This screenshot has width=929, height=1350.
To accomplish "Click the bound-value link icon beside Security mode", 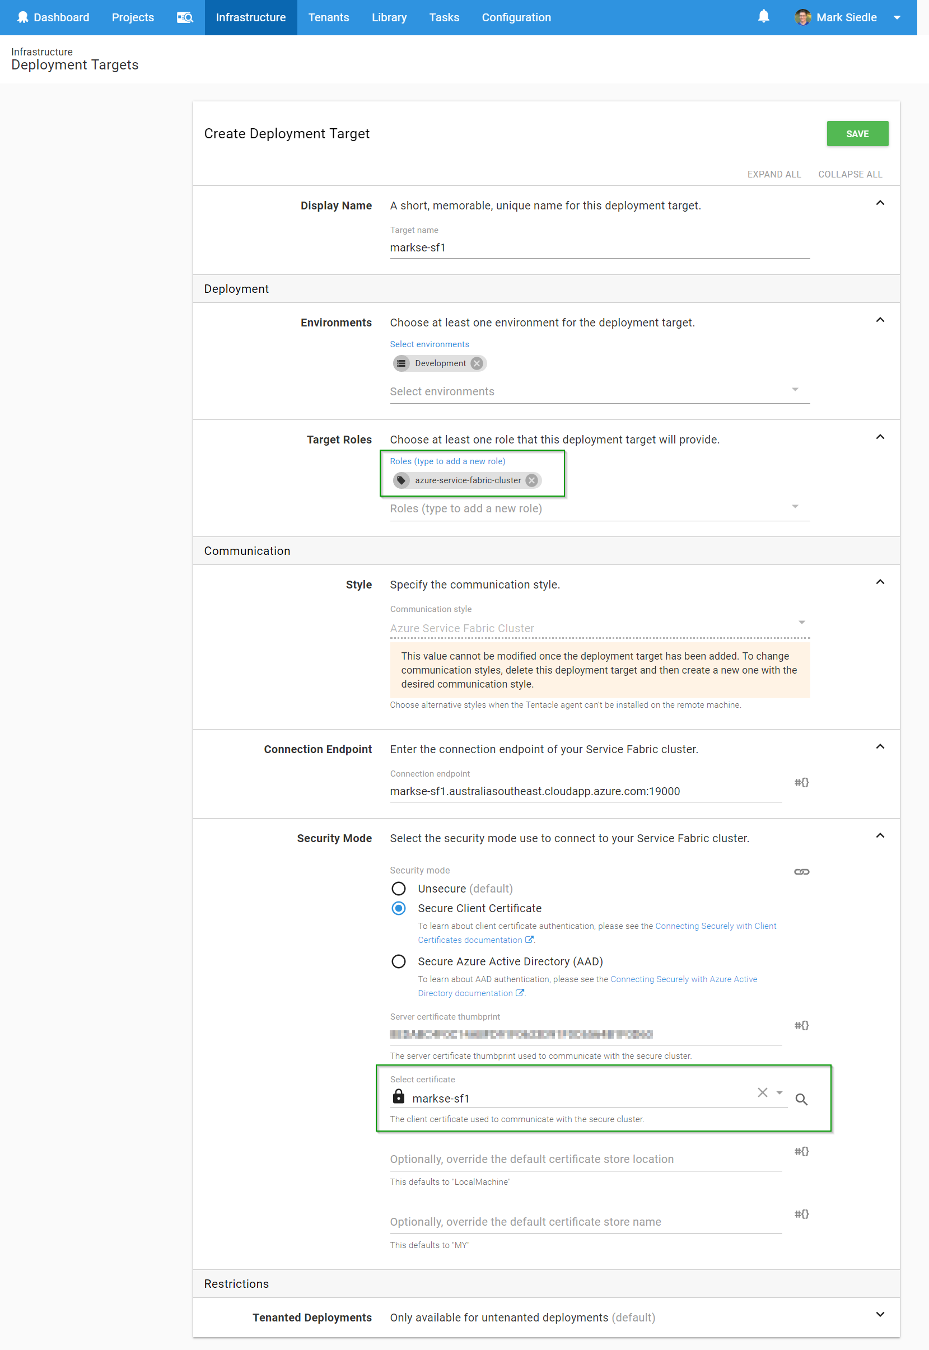I will pos(801,871).
